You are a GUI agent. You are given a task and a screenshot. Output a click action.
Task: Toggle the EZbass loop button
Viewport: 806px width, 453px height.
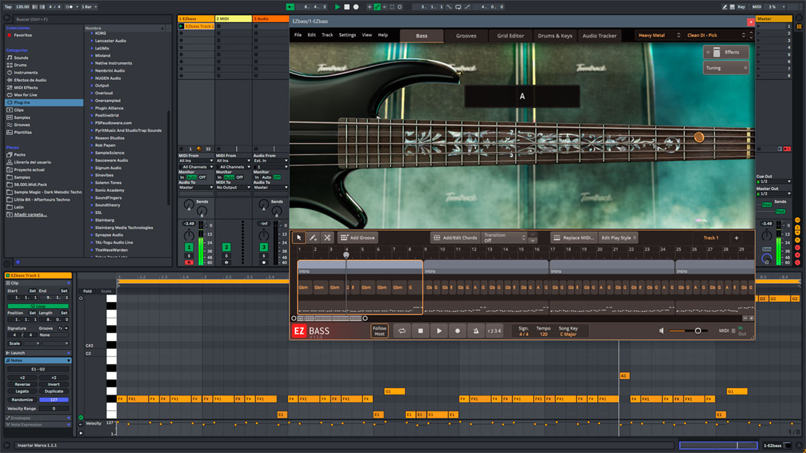point(402,331)
